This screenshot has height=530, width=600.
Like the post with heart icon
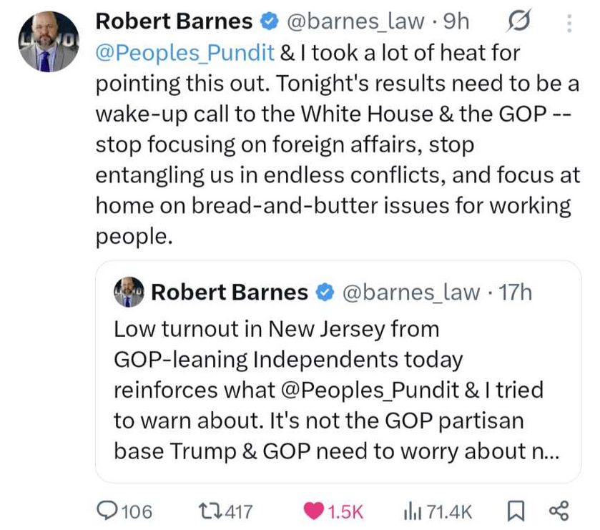tap(313, 511)
